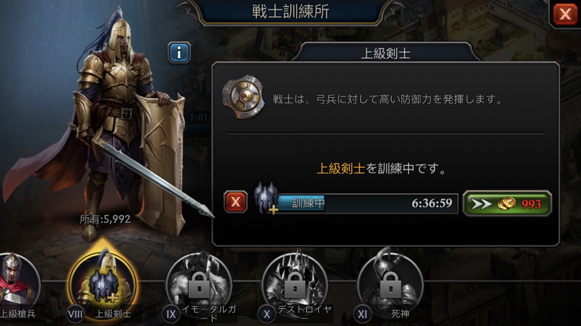The width and height of the screenshot is (581, 326).
Task: Cancel training with the red X button
Action: (235, 202)
